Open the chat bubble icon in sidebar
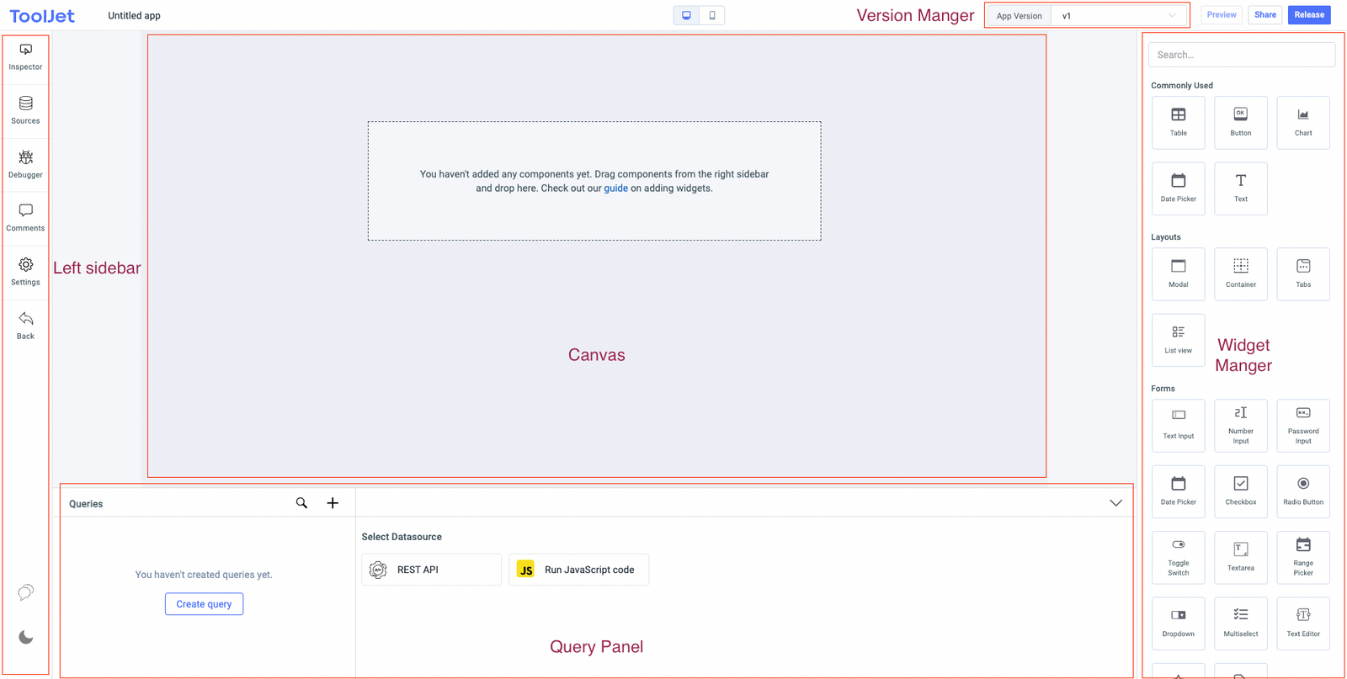 26,592
